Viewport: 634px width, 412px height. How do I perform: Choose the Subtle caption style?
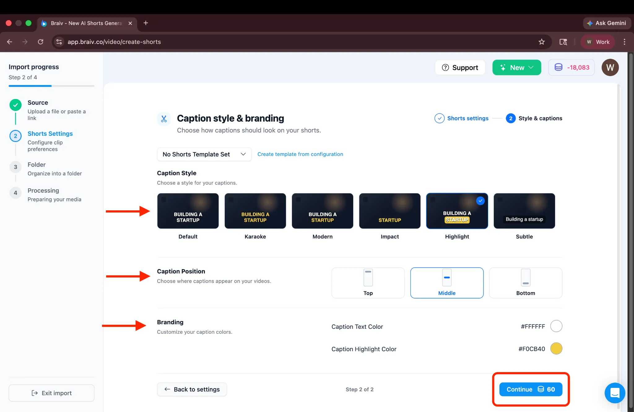tap(524, 211)
